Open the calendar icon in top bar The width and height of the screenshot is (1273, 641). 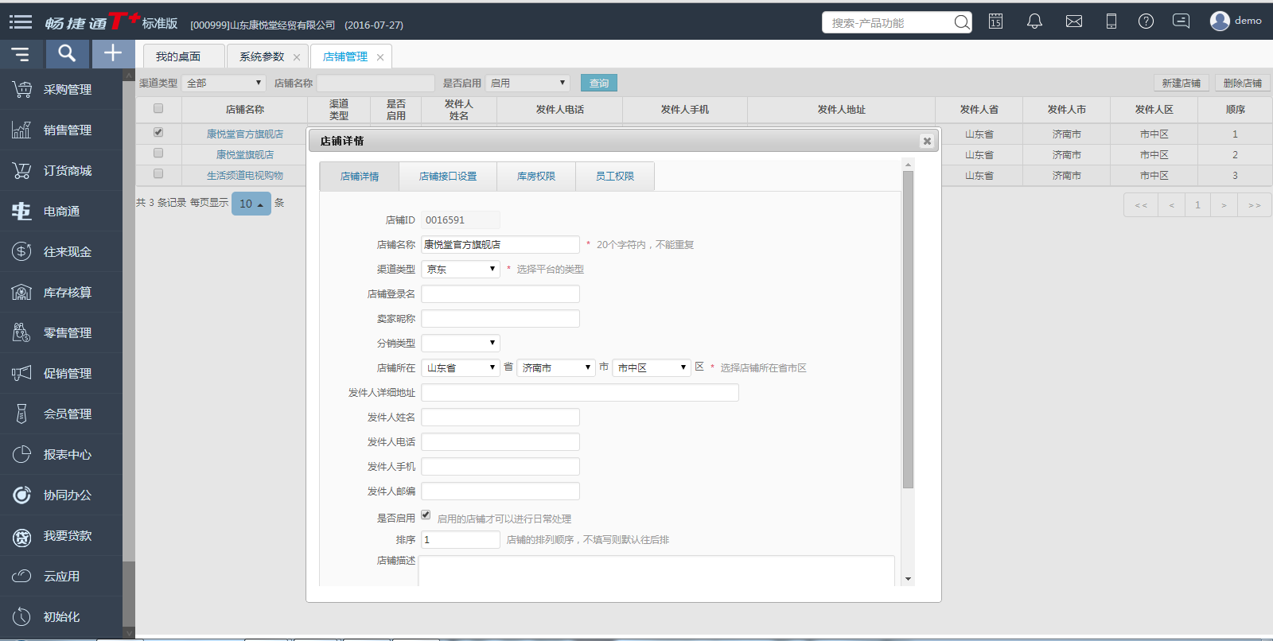click(995, 21)
